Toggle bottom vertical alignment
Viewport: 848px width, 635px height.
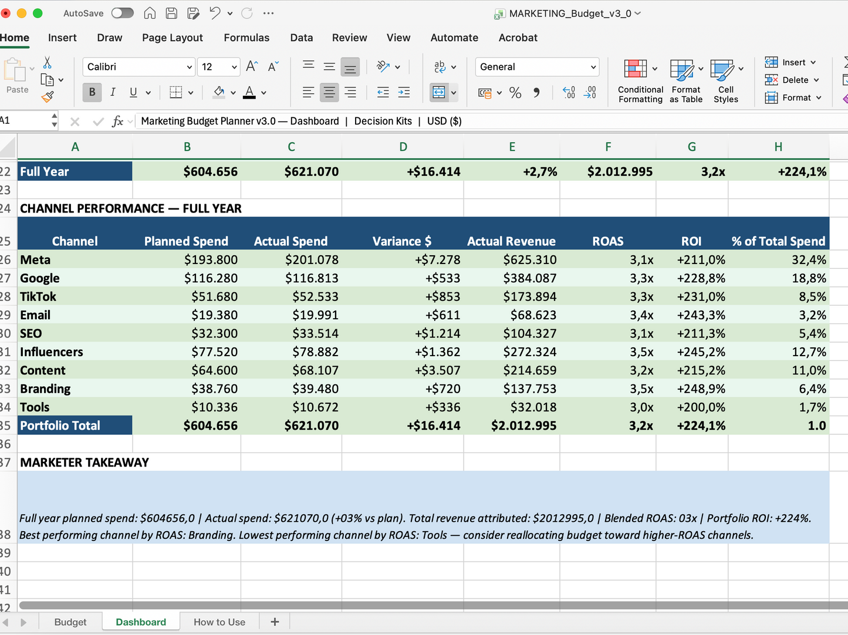tap(350, 67)
